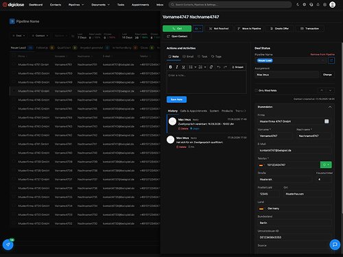This screenshot has height=257, width=343.
Task: Open the Products history tab
Action: (227, 111)
